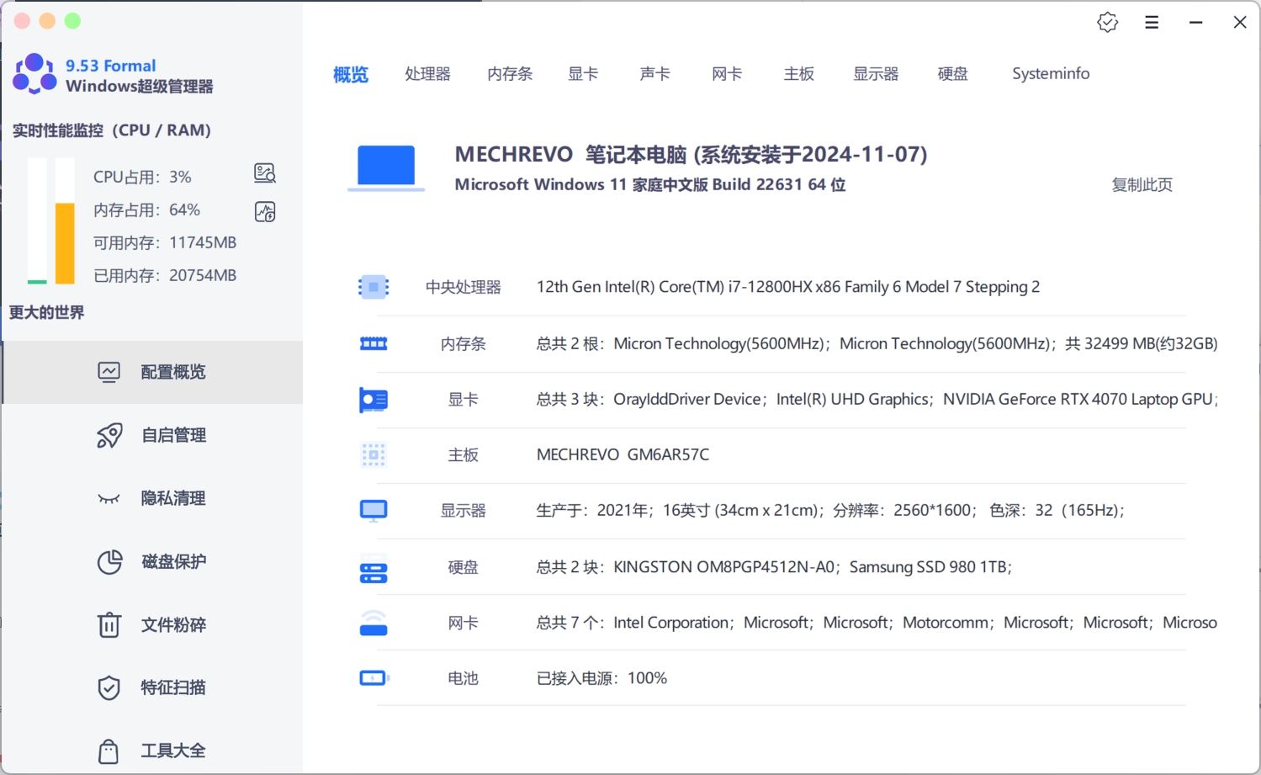
Task: Open the hamburger menu
Action: 1152,22
